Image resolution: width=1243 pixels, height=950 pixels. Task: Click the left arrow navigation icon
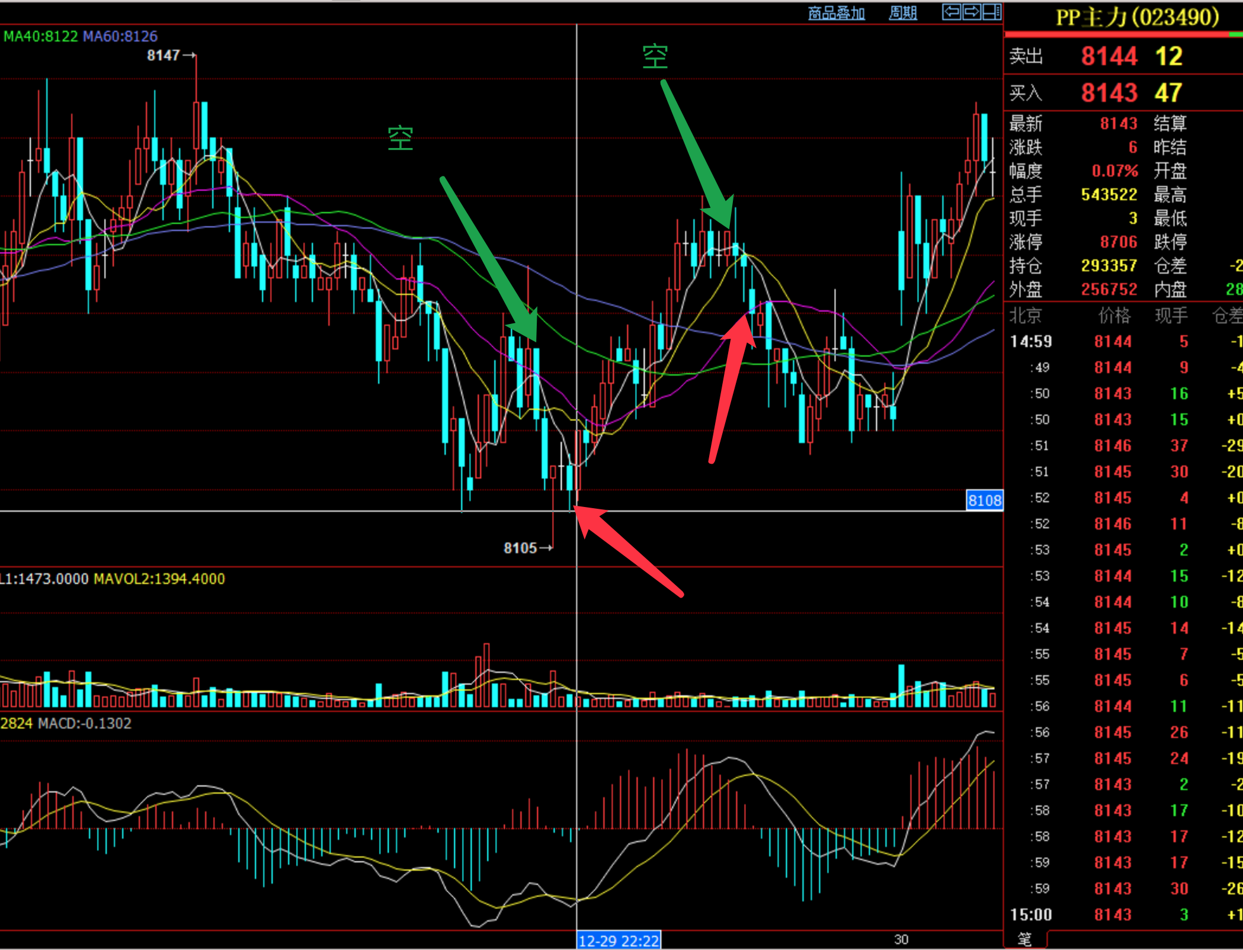[952, 12]
